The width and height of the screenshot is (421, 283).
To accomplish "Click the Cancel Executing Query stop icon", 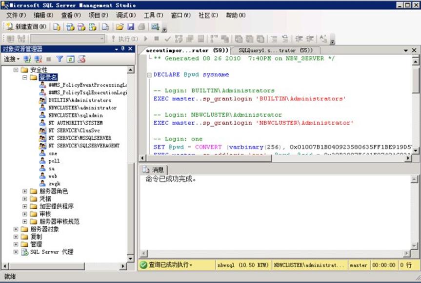I will coord(157,39).
